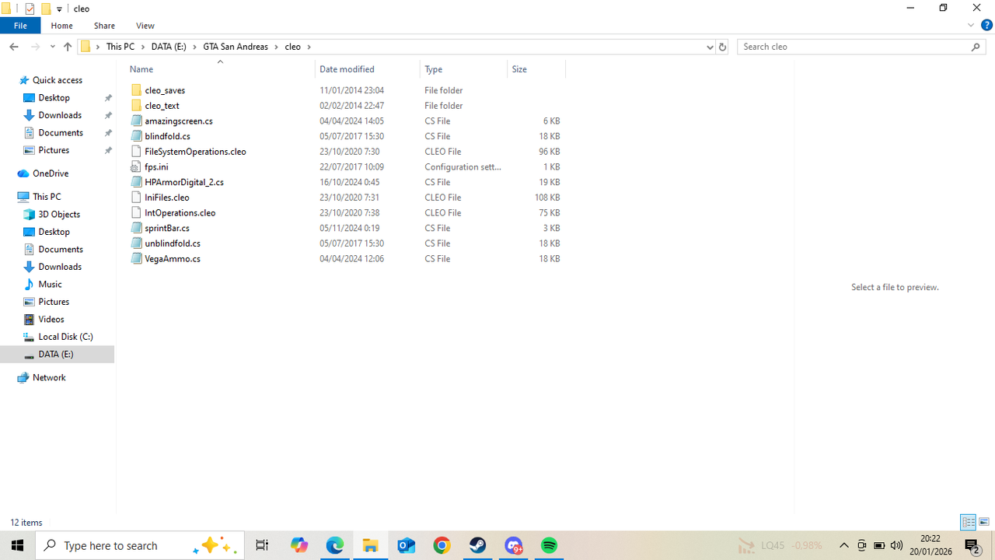
Task: Go up one folder level with the Up arrow
Action: (68, 47)
